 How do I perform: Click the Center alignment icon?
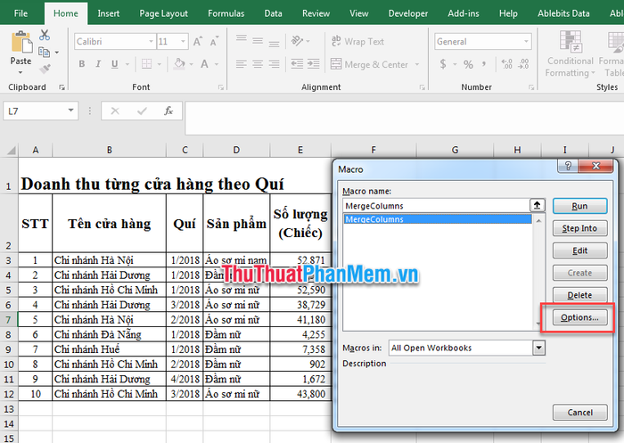tap(258, 63)
